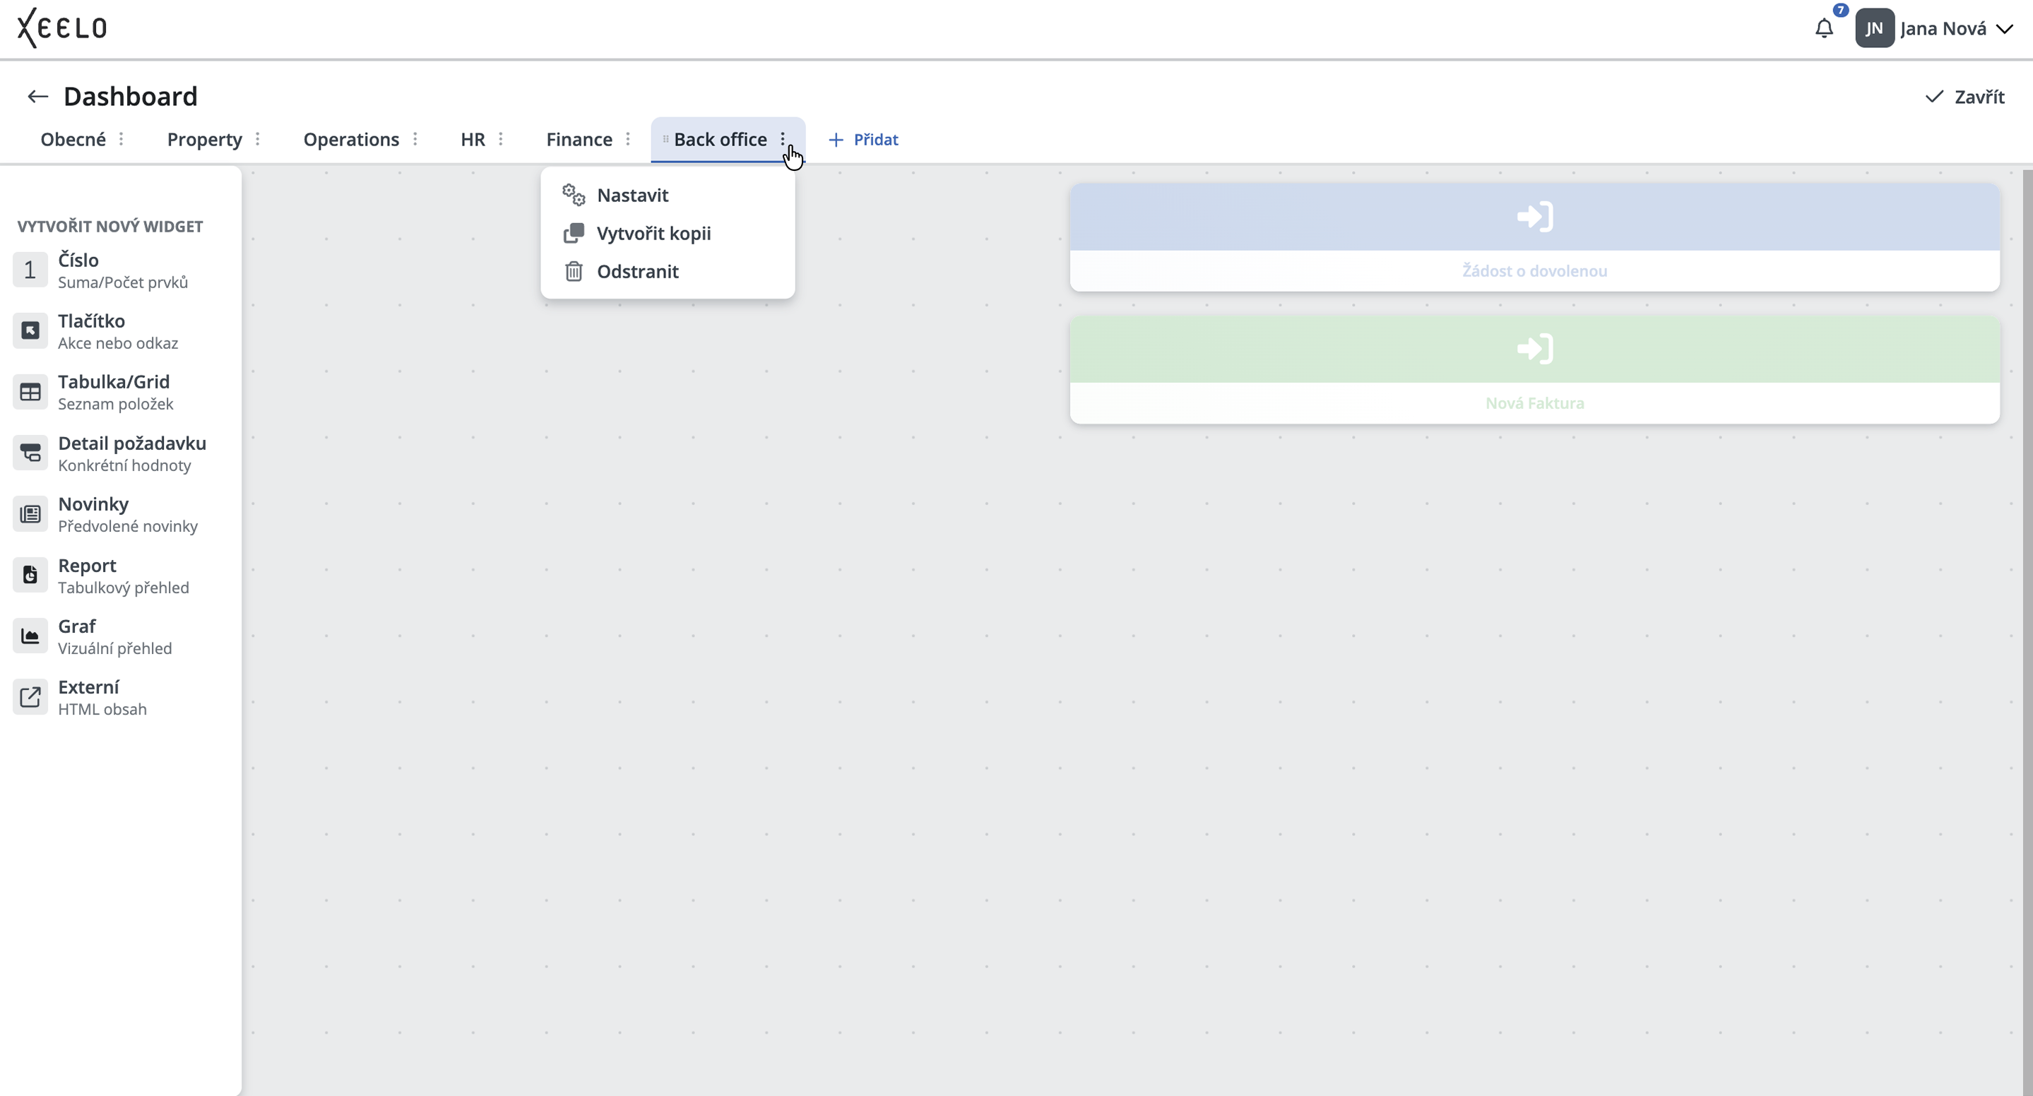The width and height of the screenshot is (2033, 1096).
Task: Click the Xeelo logo
Action: tap(61, 28)
